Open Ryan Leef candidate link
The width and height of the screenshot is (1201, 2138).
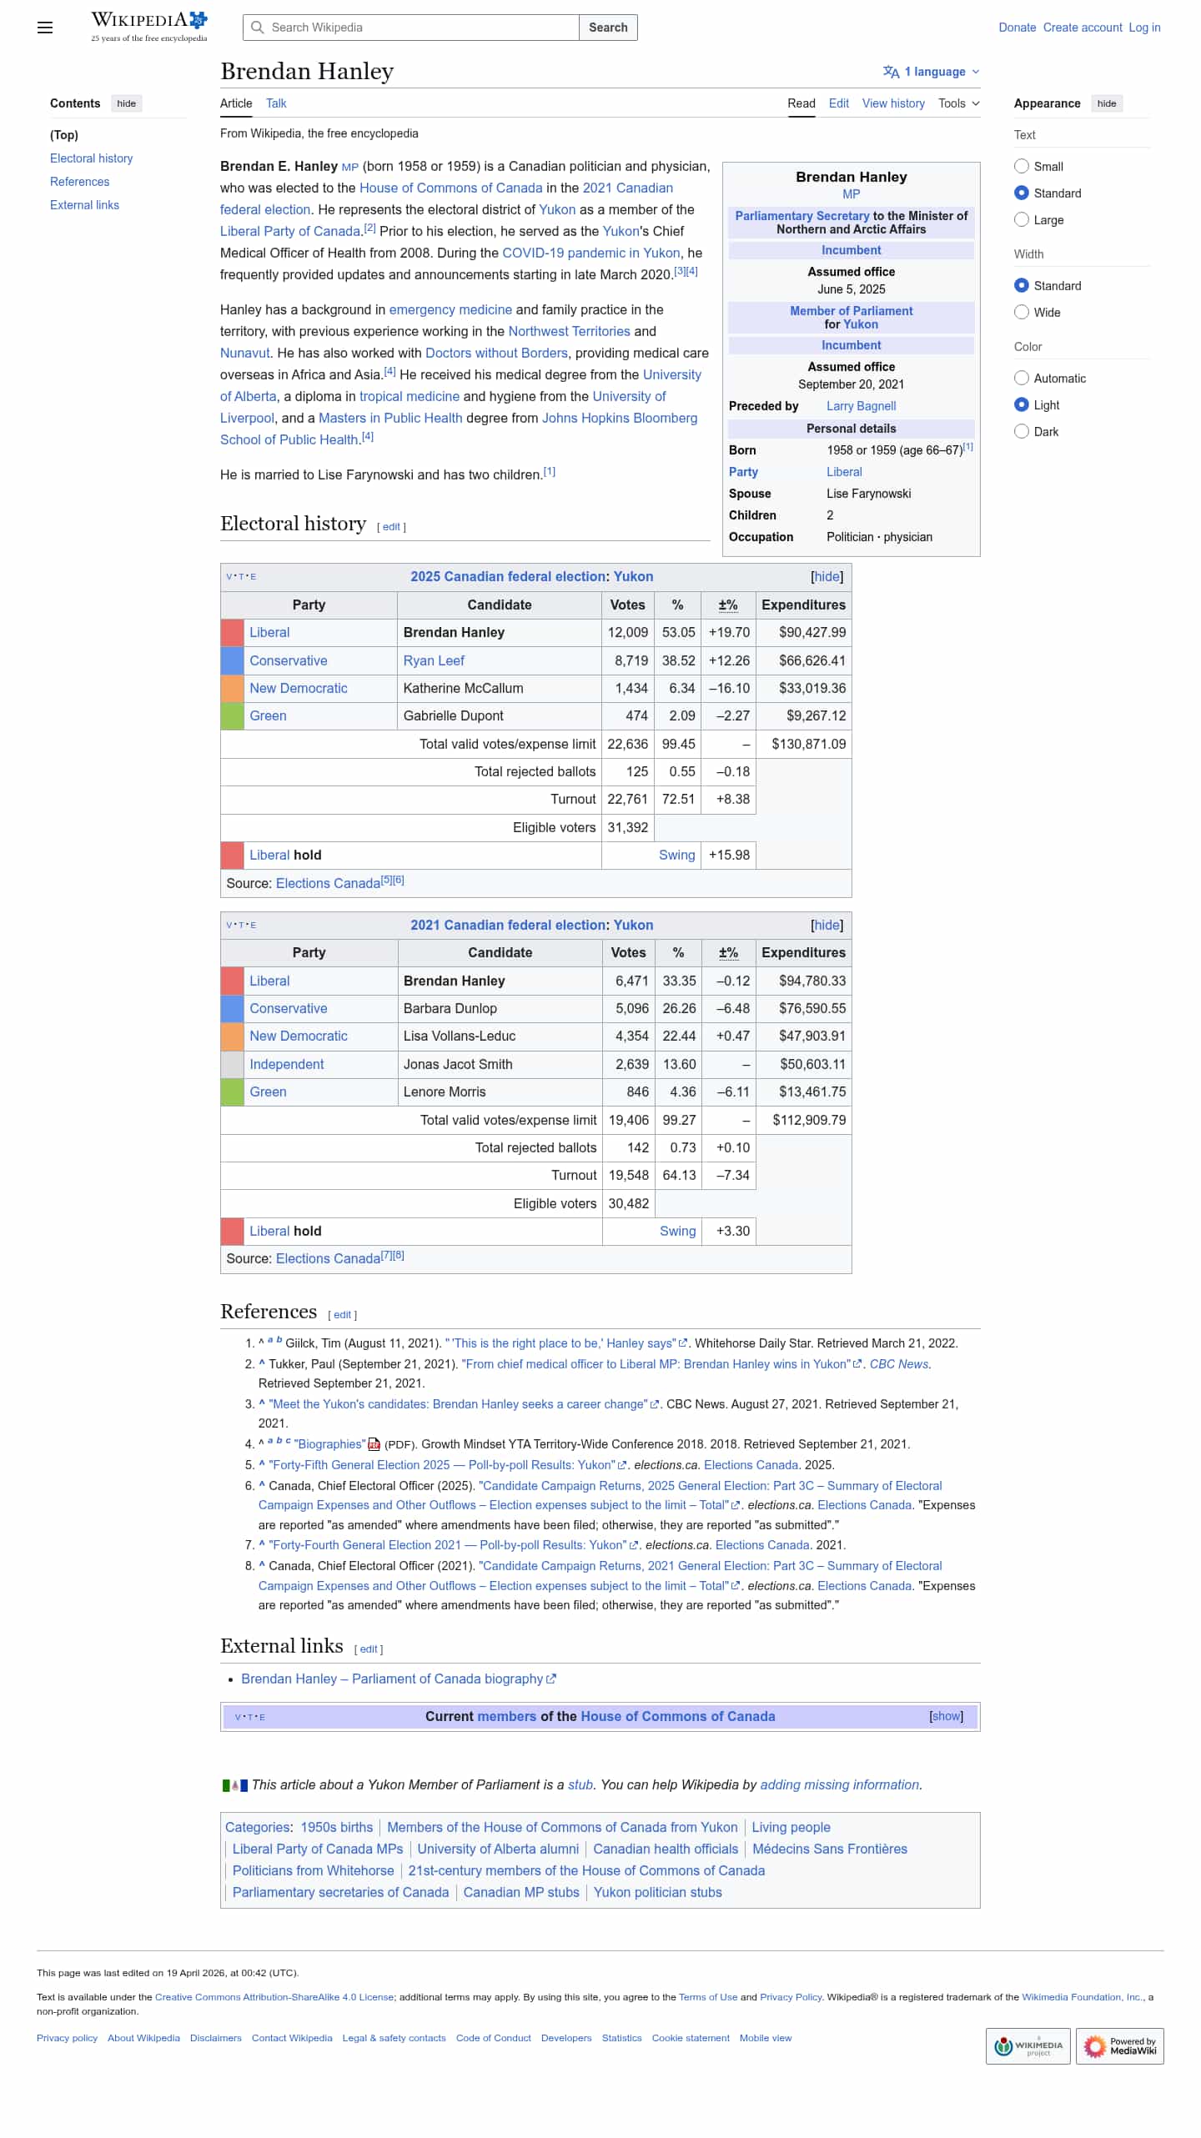pyautogui.click(x=434, y=660)
